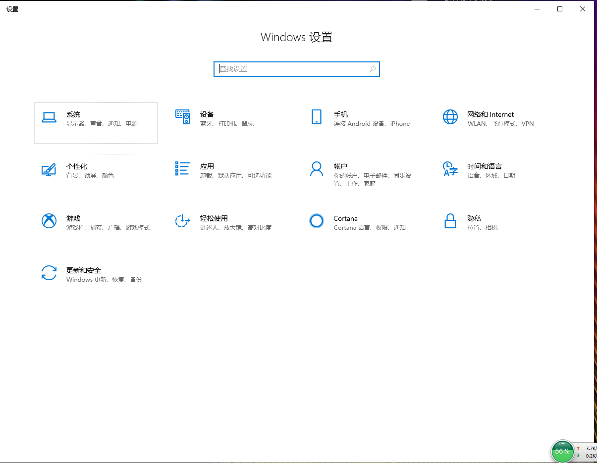Click the 隐私 category title
This screenshot has height=463, width=597.
[474, 218]
